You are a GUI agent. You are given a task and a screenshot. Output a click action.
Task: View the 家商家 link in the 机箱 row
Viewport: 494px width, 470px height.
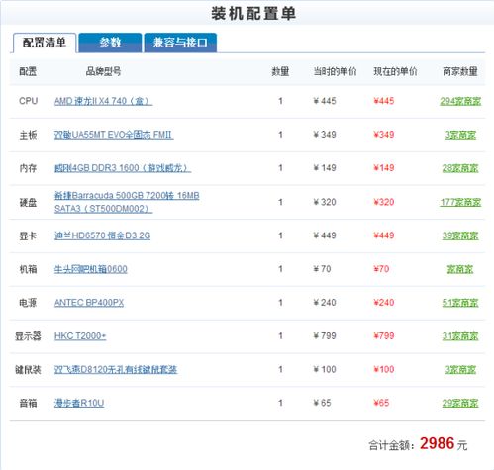tap(460, 269)
